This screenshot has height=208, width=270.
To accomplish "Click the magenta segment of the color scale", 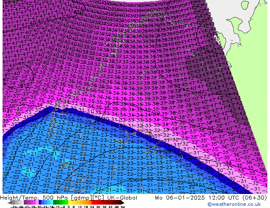I will pyautogui.click(x=34, y=203).
